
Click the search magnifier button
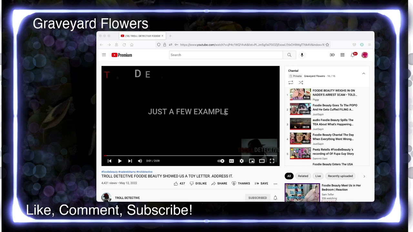[x=289, y=55]
